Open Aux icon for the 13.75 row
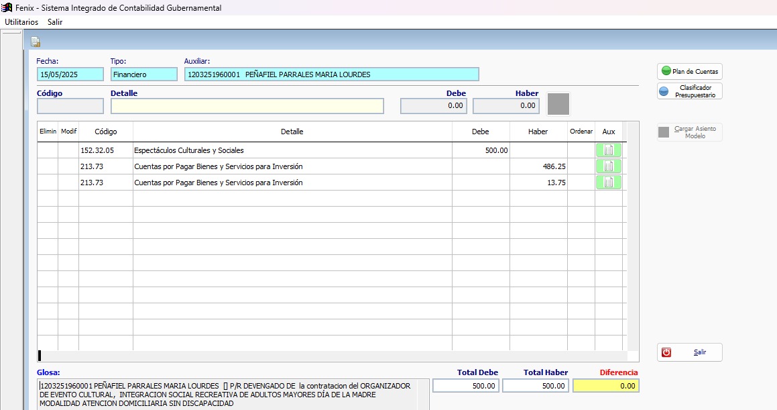Image resolution: width=777 pixels, height=410 pixels. (608, 183)
